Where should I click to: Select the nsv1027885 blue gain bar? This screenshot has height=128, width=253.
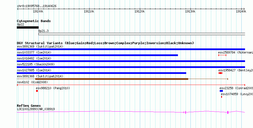tap(101, 73)
